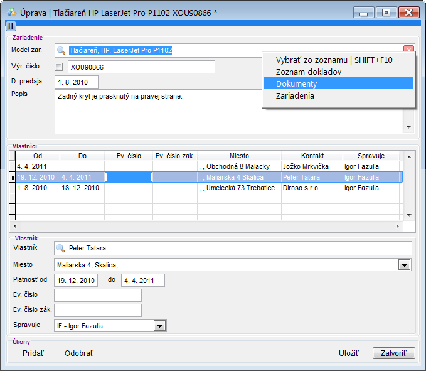The height and width of the screenshot is (371, 426).
Task: Click magnifier icon in Model zar. field
Action: coord(61,50)
